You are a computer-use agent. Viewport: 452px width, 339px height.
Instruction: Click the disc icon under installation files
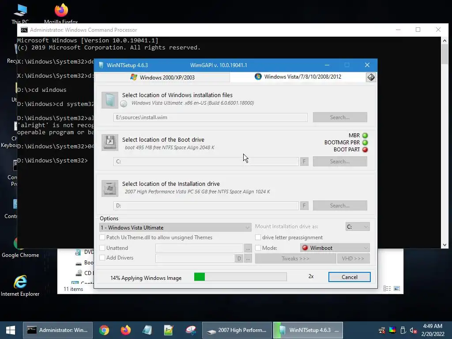(124, 103)
